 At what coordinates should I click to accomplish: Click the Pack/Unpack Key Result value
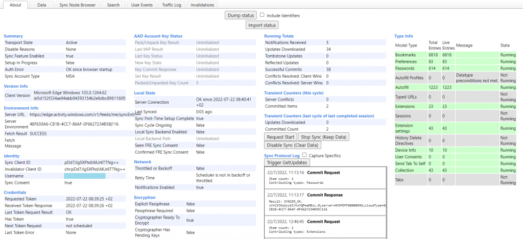tap(207, 43)
